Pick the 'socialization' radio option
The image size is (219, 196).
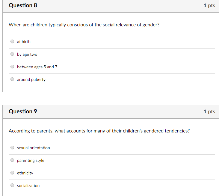(12, 185)
